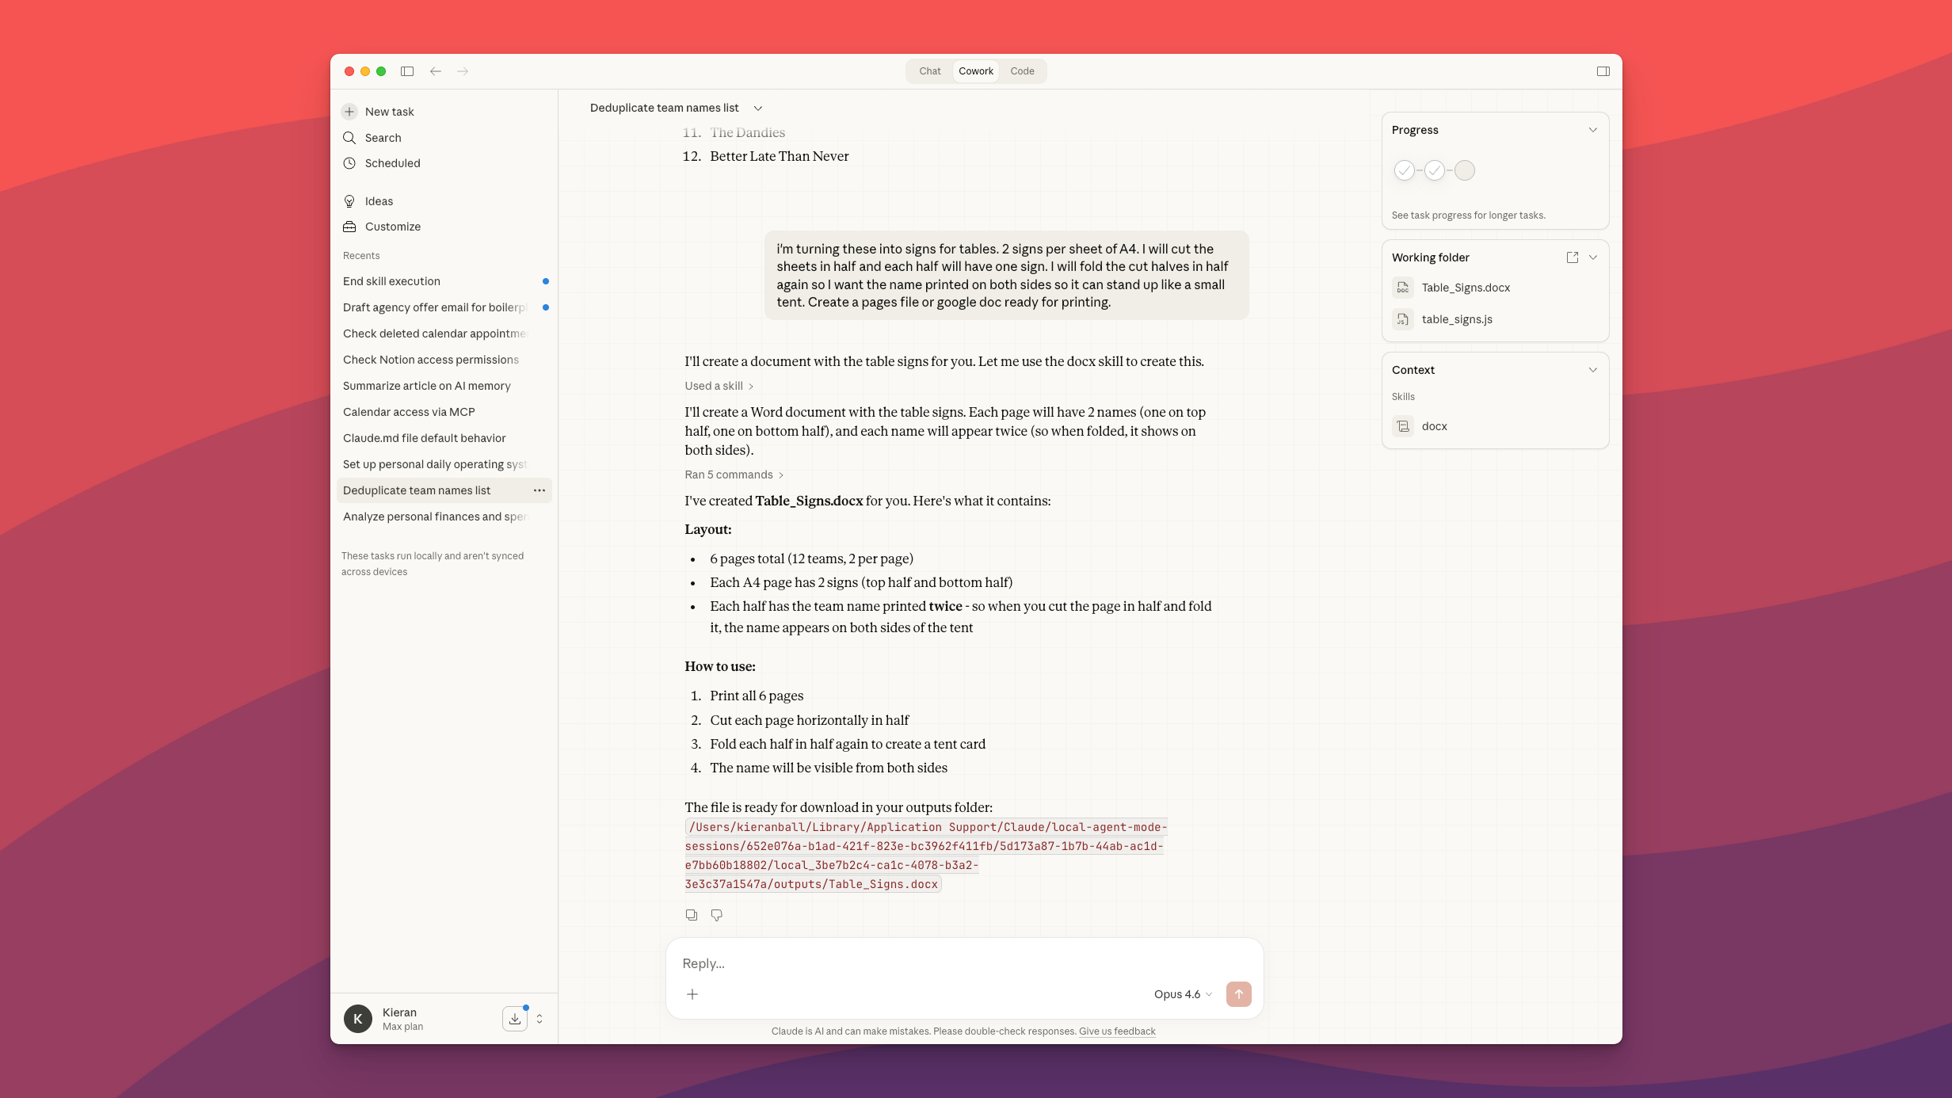The height and width of the screenshot is (1098, 1952).
Task: Open the End skill execution task
Action: (x=444, y=281)
